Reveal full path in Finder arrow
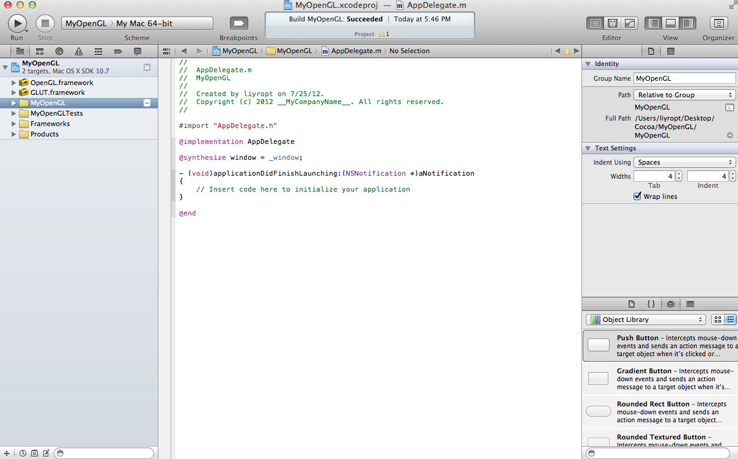This screenshot has height=459, width=738. 730,135
